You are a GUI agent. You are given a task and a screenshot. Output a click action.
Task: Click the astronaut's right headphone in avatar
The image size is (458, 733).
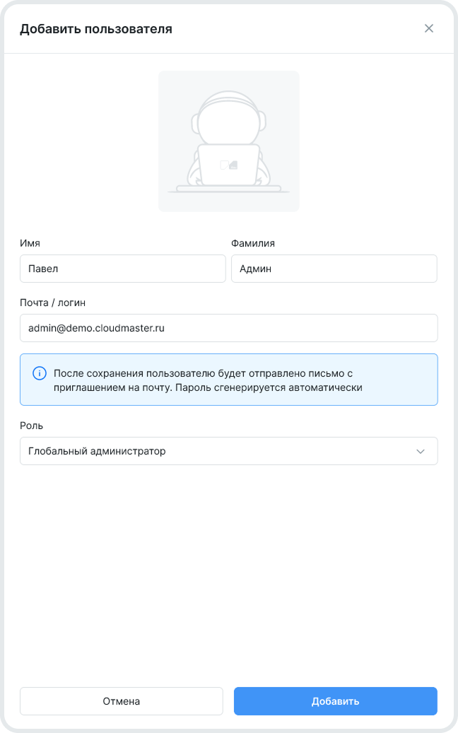click(264, 121)
